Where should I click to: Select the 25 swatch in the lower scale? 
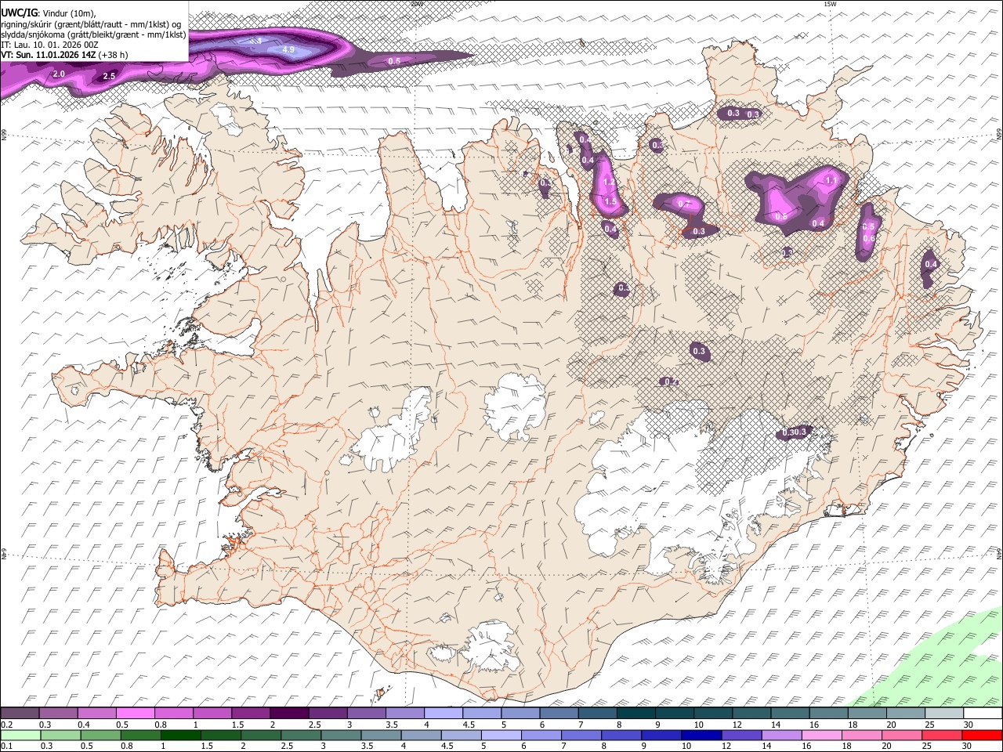[942, 735]
